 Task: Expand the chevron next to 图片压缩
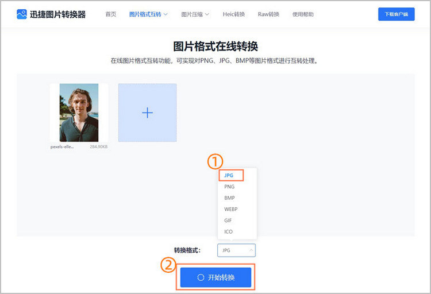(x=207, y=14)
